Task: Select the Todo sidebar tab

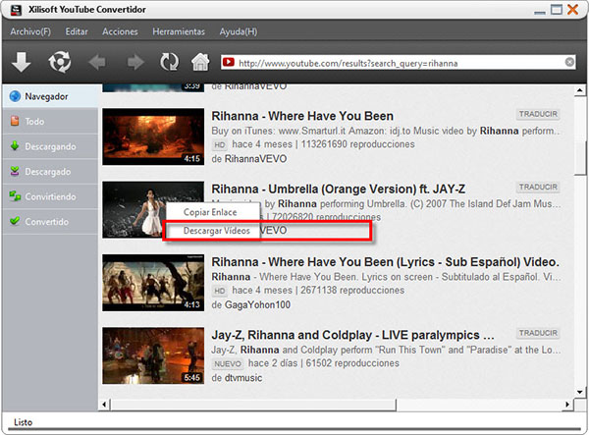Action: coord(50,121)
